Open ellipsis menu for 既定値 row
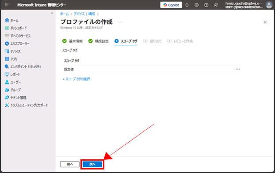 (x=238, y=69)
